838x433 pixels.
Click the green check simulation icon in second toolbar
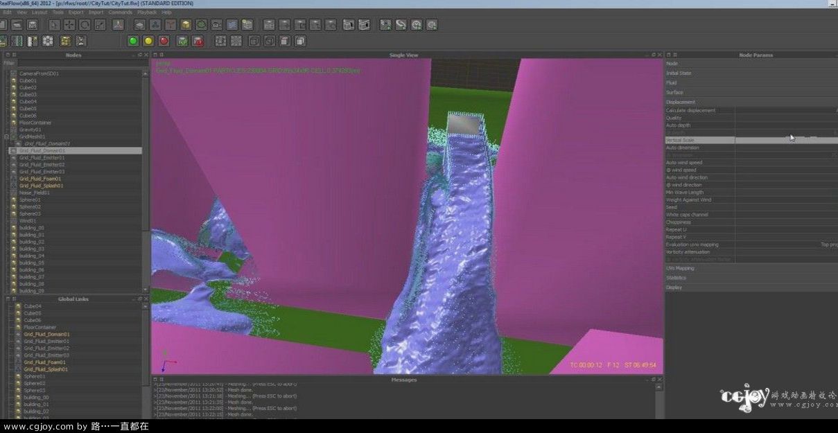[182, 41]
